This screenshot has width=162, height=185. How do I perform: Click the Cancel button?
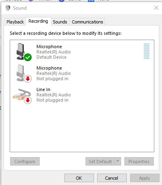coord(112,178)
